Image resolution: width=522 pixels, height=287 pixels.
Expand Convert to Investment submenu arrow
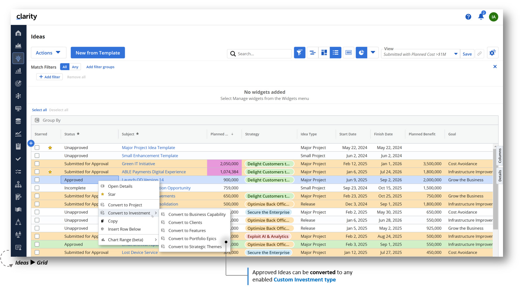point(156,213)
